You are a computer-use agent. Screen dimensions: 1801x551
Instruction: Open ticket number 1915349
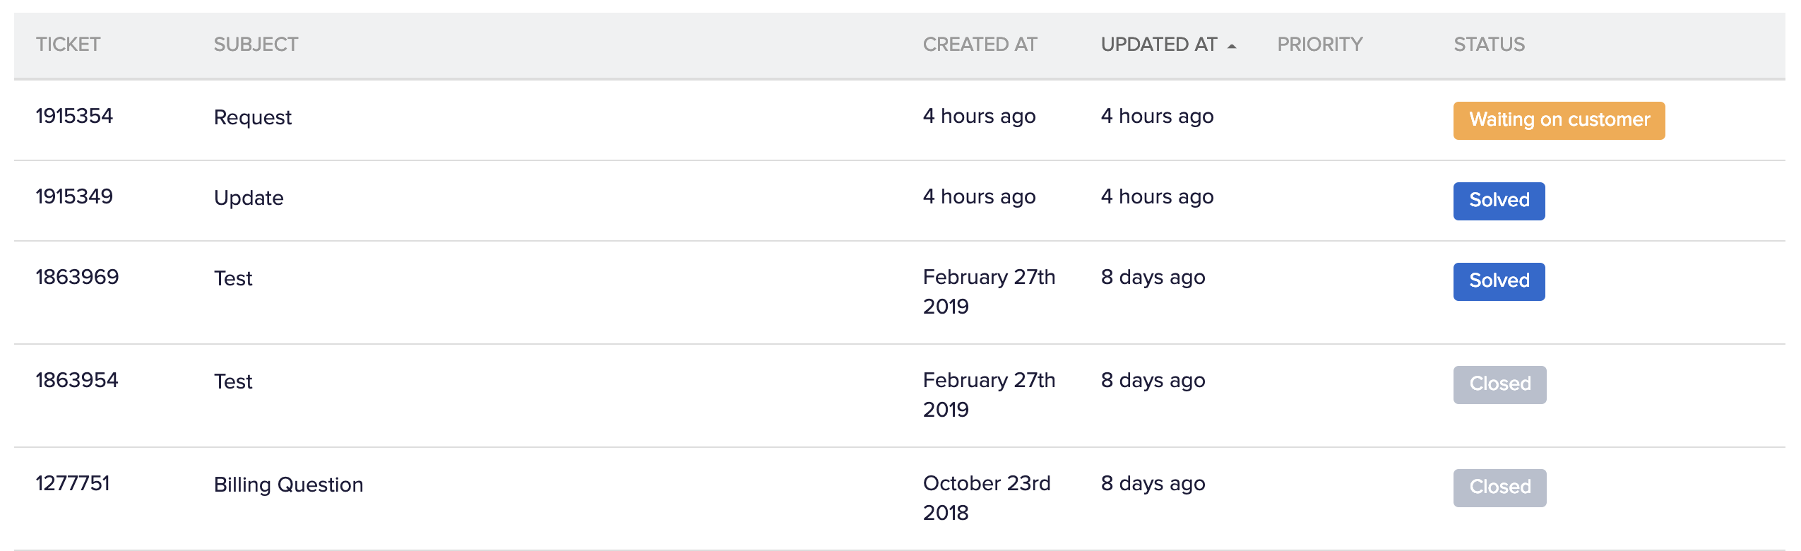[74, 196]
